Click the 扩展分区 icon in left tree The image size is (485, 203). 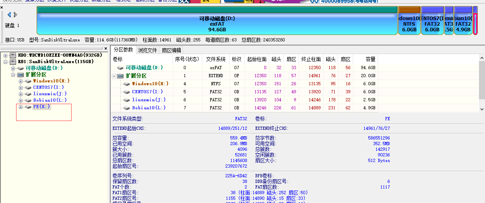21,75
